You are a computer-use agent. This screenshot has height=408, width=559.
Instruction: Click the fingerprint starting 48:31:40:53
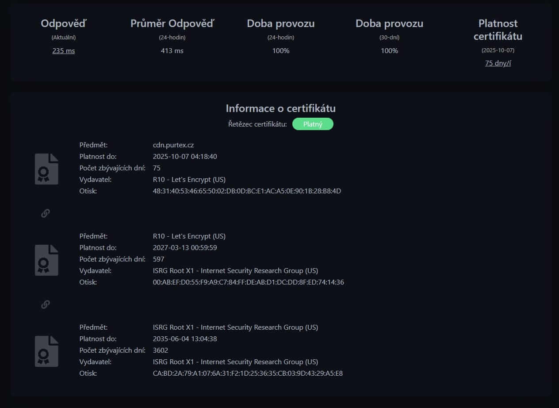(247, 191)
